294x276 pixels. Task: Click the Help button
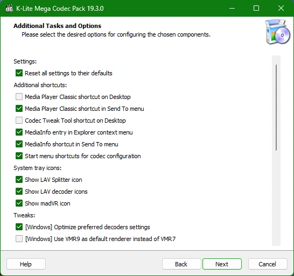26,264
